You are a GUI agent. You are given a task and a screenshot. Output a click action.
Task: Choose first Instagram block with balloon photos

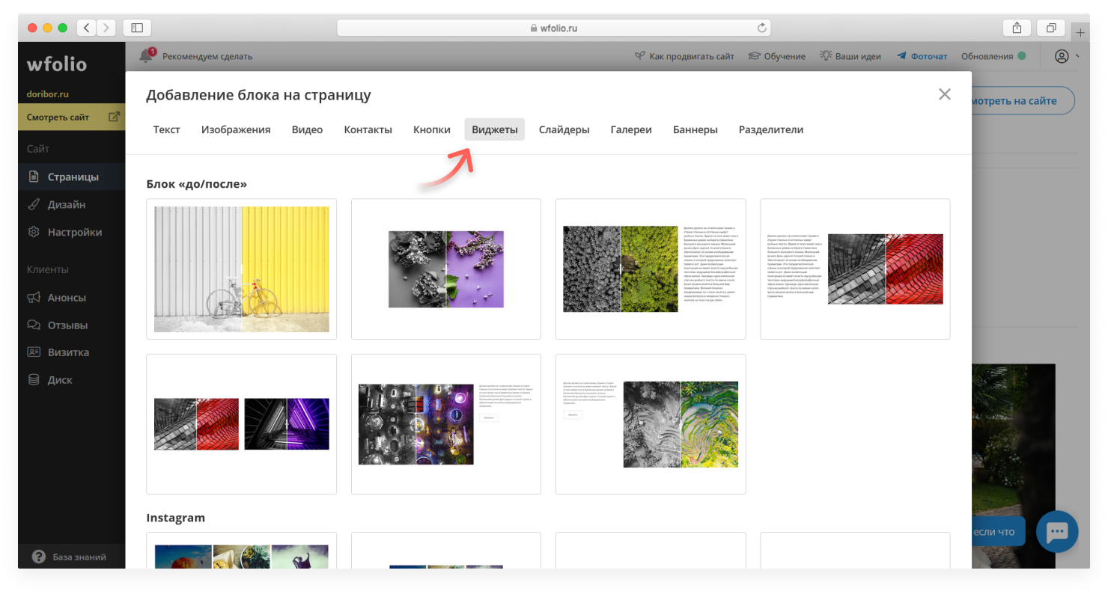tap(241, 551)
